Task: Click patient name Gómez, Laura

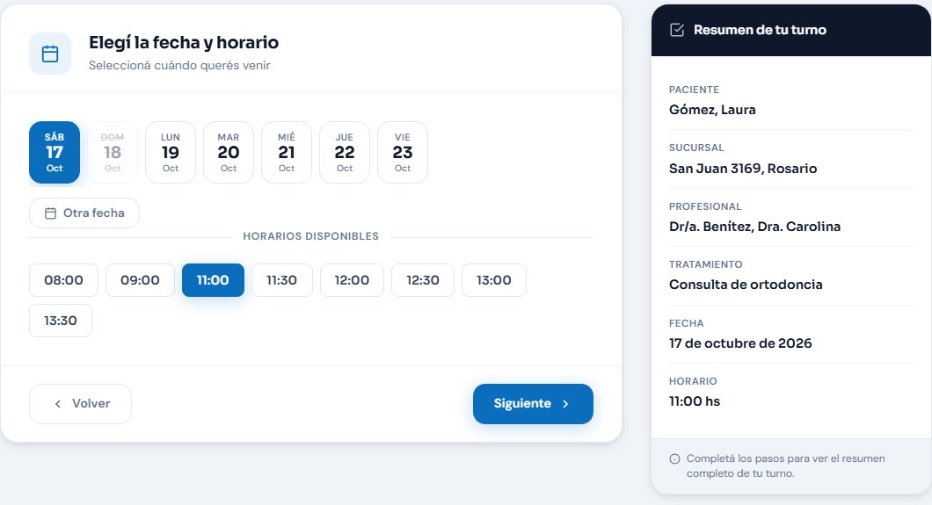Action: click(x=712, y=110)
